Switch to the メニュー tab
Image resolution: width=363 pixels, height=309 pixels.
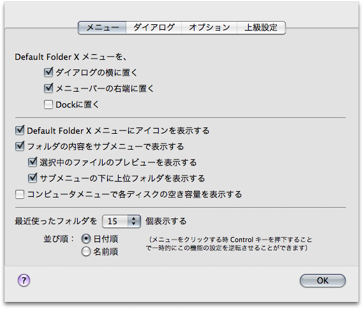102,28
